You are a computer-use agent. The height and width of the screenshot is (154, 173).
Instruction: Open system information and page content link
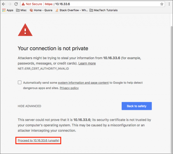tap(83, 83)
